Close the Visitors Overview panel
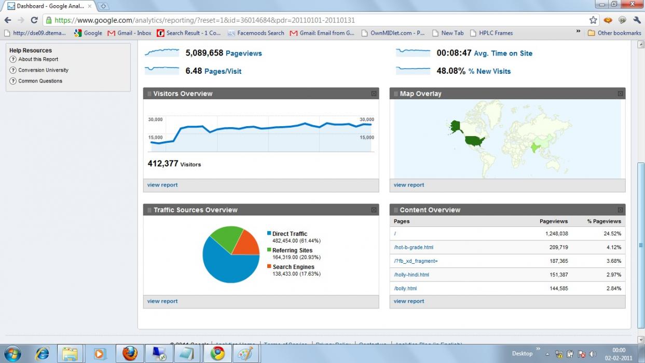This screenshot has height=363, width=645. click(374, 94)
